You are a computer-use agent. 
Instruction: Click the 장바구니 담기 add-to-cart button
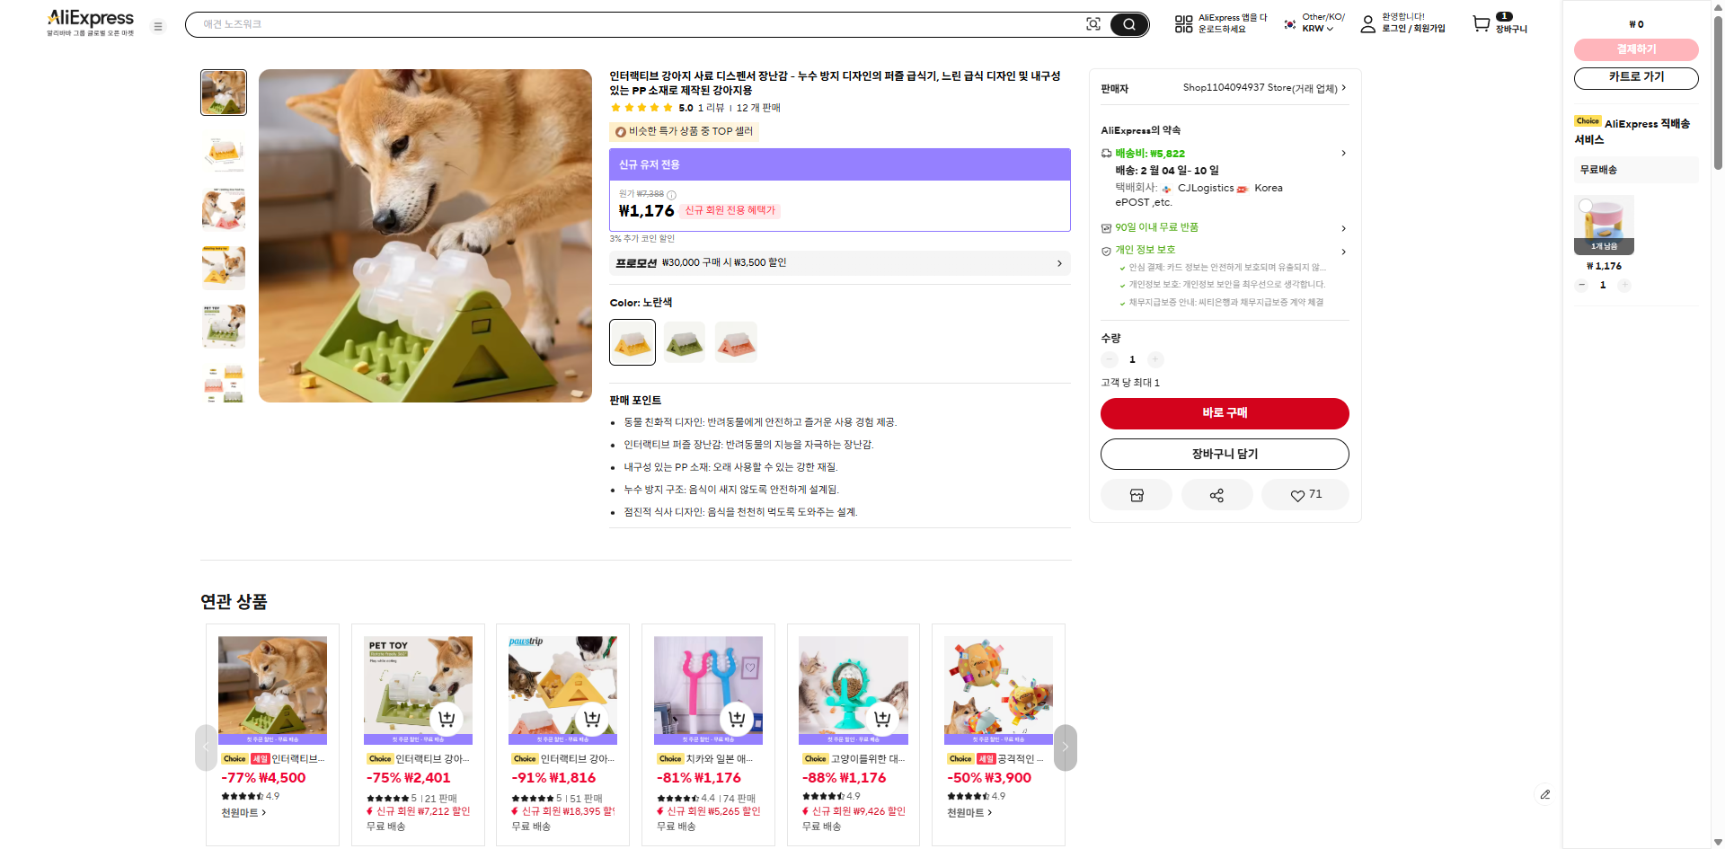point(1224,454)
